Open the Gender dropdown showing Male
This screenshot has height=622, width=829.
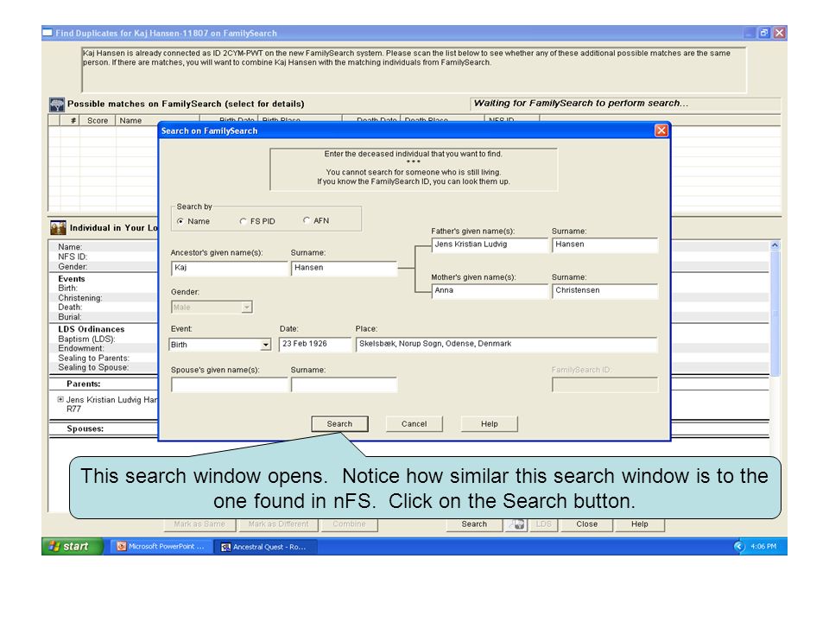[x=212, y=308]
